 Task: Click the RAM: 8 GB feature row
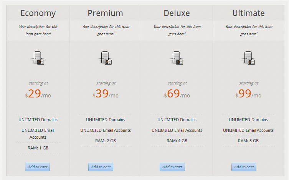pyautogui.click(x=248, y=141)
